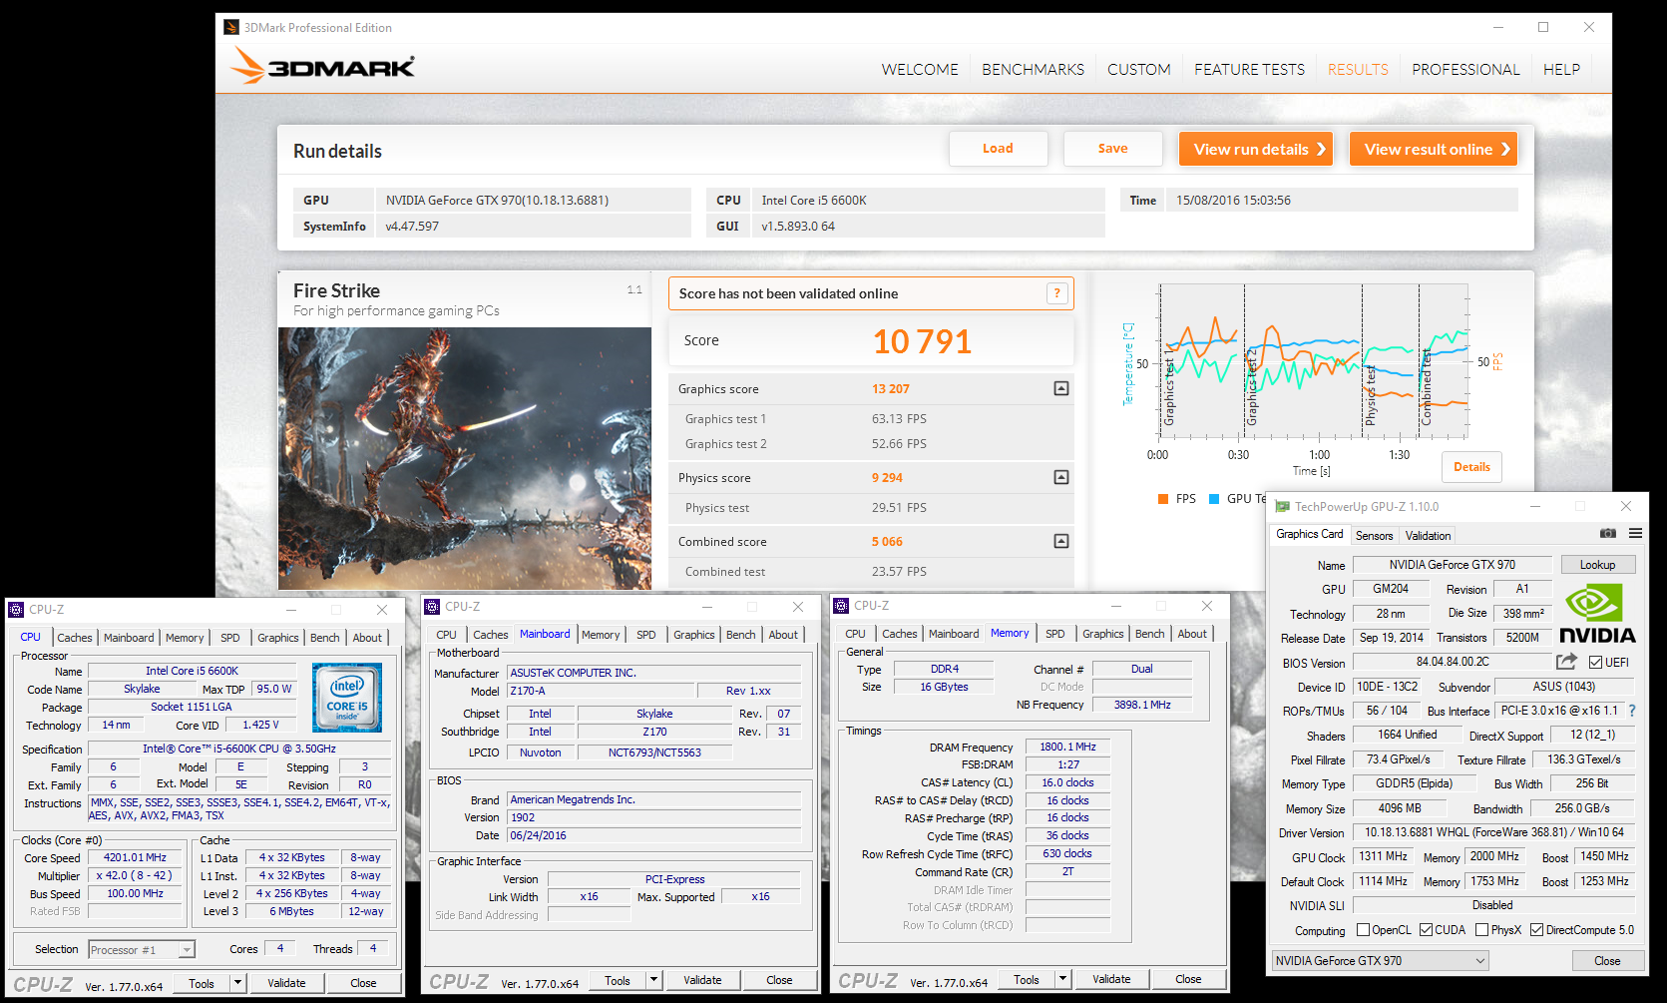Open Tools dropdown arrow in CPU-Z CPU window

pyautogui.click(x=237, y=983)
